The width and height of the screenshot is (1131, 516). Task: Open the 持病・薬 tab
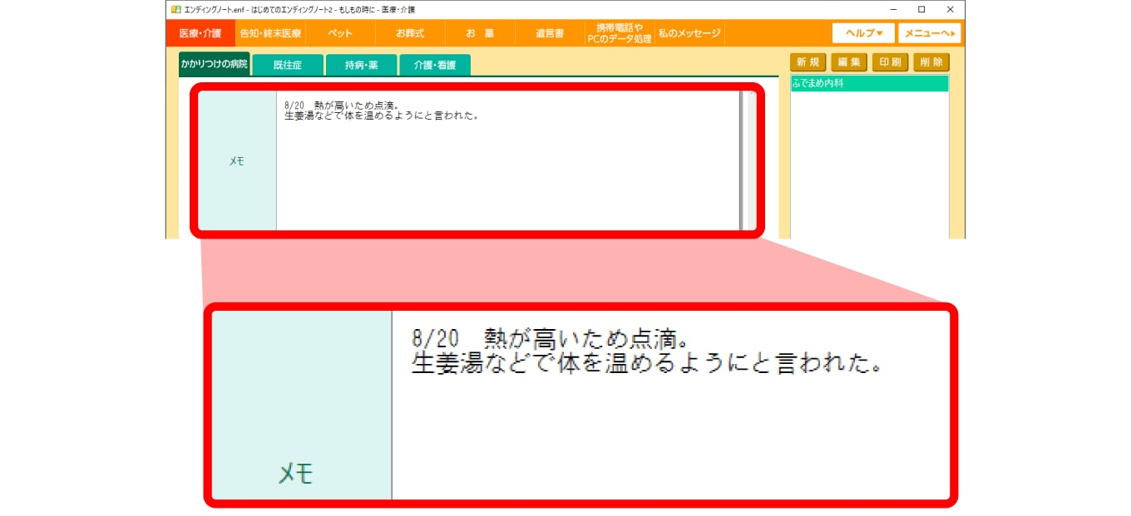coord(361,65)
